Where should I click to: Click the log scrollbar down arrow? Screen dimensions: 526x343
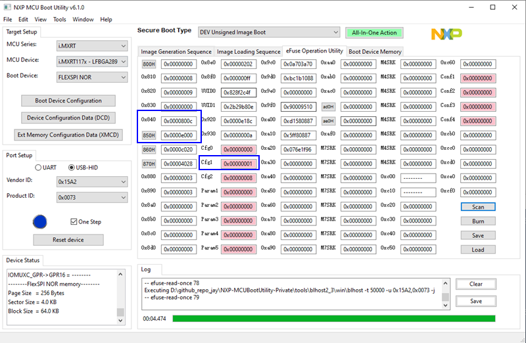pyautogui.click(x=446, y=305)
